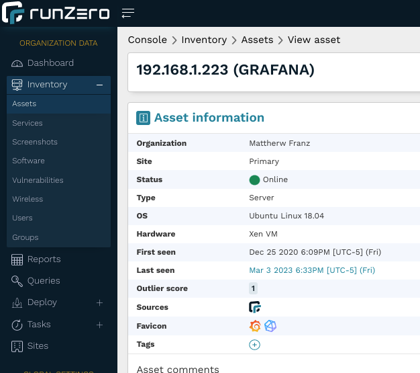Click the orange Grafana favicon
Screen dimensions: 420x373
click(255, 326)
